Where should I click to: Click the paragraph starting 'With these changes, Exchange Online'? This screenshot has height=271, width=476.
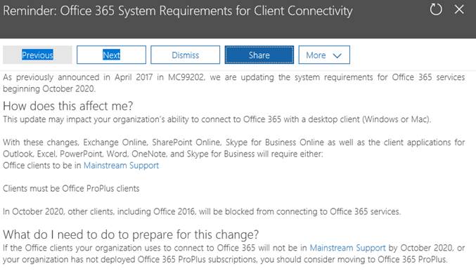click(233, 148)
